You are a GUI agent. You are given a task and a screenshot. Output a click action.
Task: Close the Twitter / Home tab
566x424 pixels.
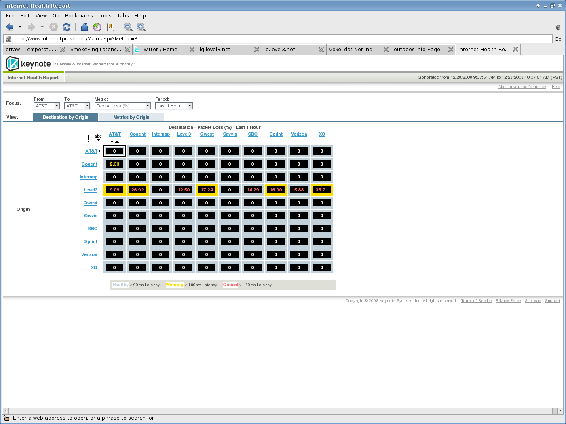pyautogui.click(x=192, y=50)
